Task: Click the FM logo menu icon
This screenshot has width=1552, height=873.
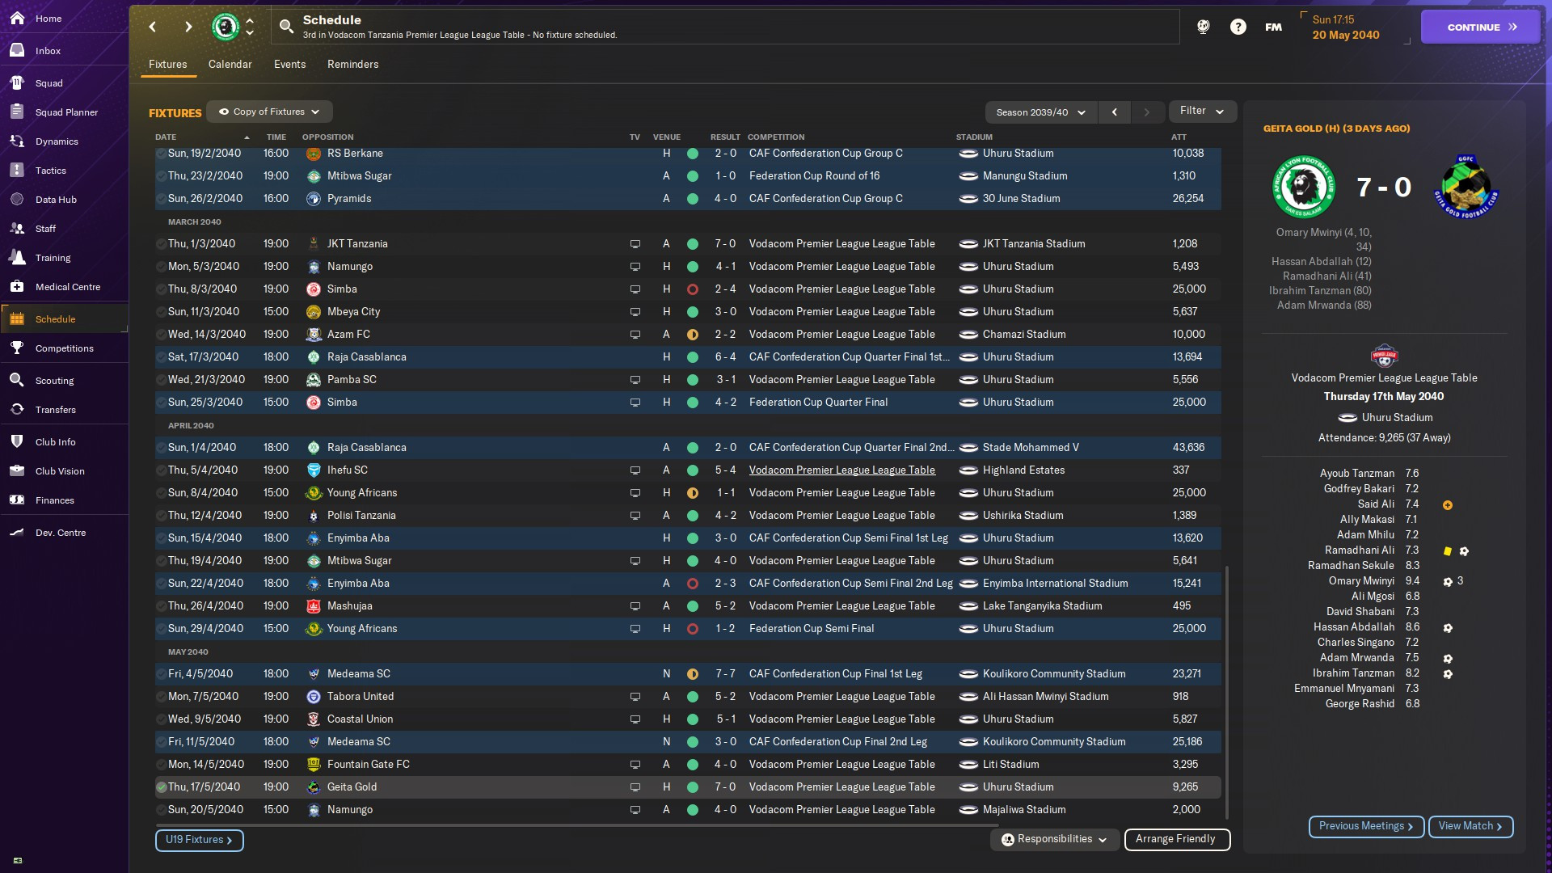Action: [x=1273, y=27]
